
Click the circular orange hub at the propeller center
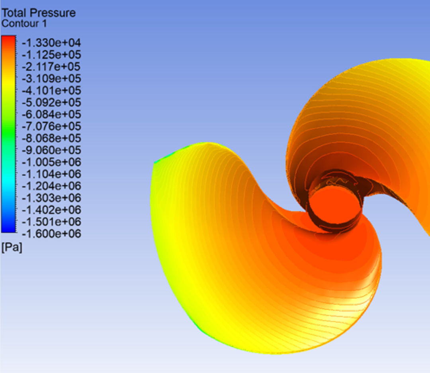pos(334,207)
